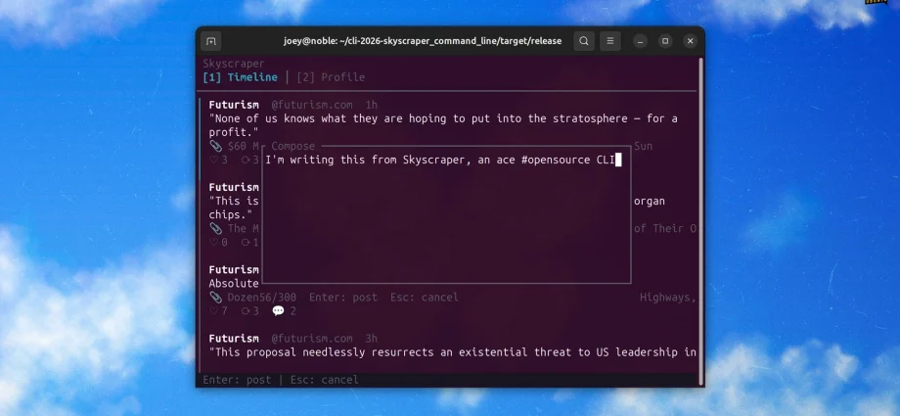Click the speech bubble reply icon with count 2

tap(279, 311)
